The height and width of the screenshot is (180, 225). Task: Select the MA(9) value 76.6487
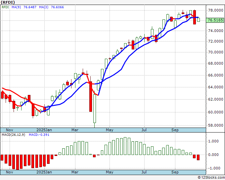click(x=30, y=7)
